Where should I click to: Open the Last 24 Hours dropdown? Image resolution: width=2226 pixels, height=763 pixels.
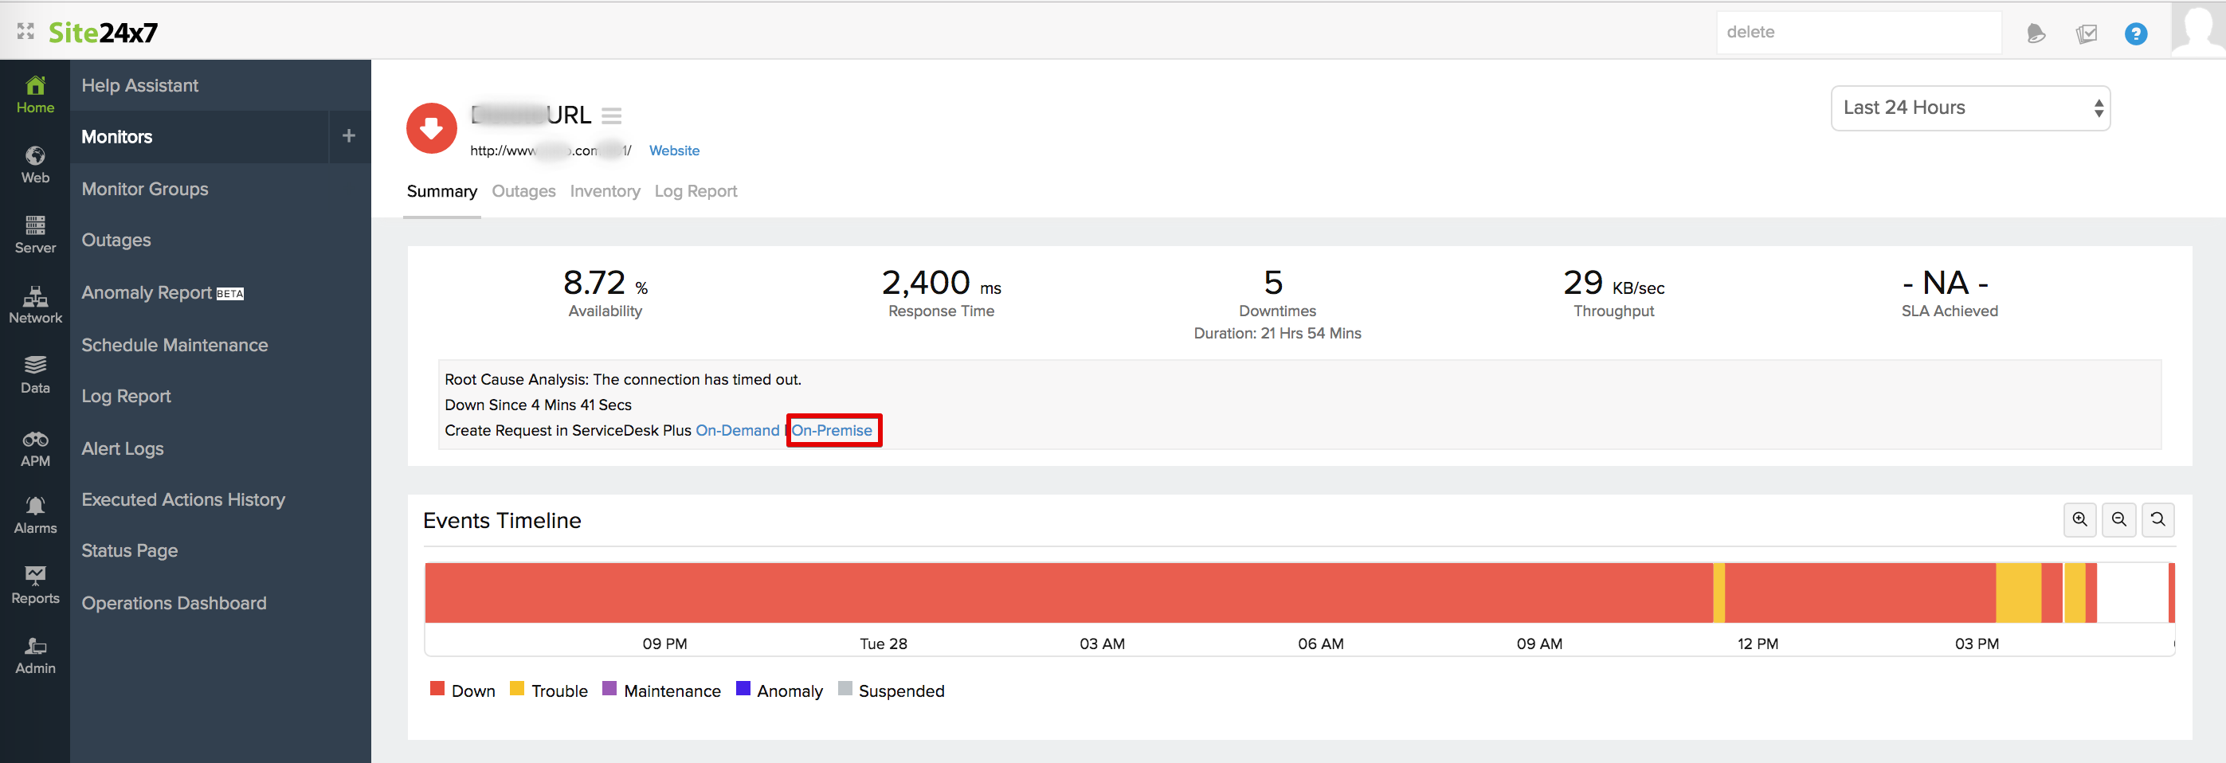[x=1970, y=108]
